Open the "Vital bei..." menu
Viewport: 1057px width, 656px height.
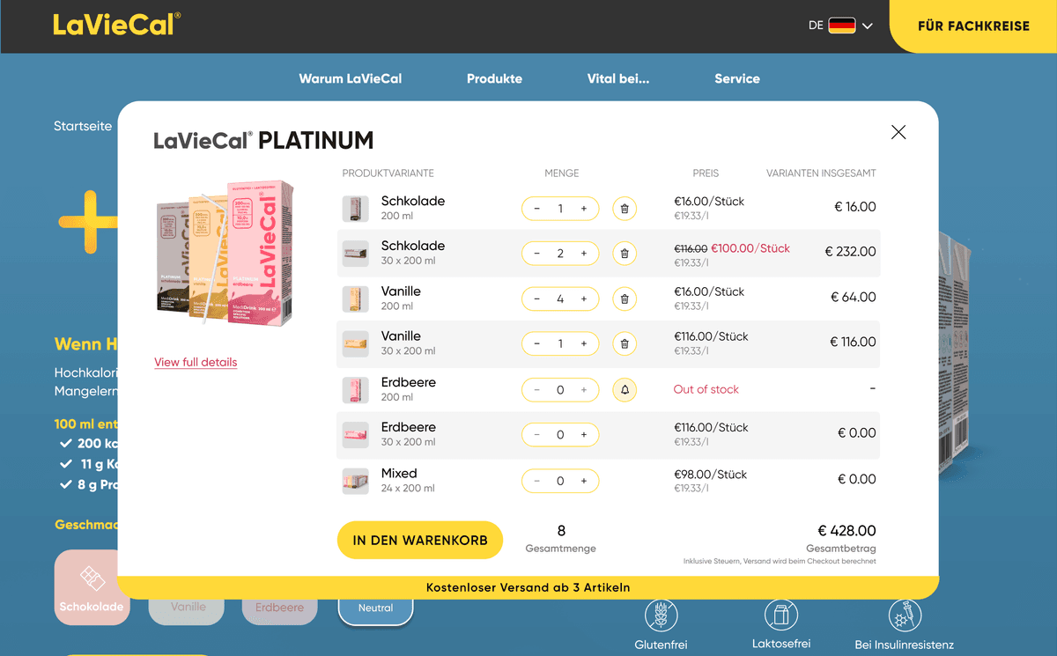618,78
